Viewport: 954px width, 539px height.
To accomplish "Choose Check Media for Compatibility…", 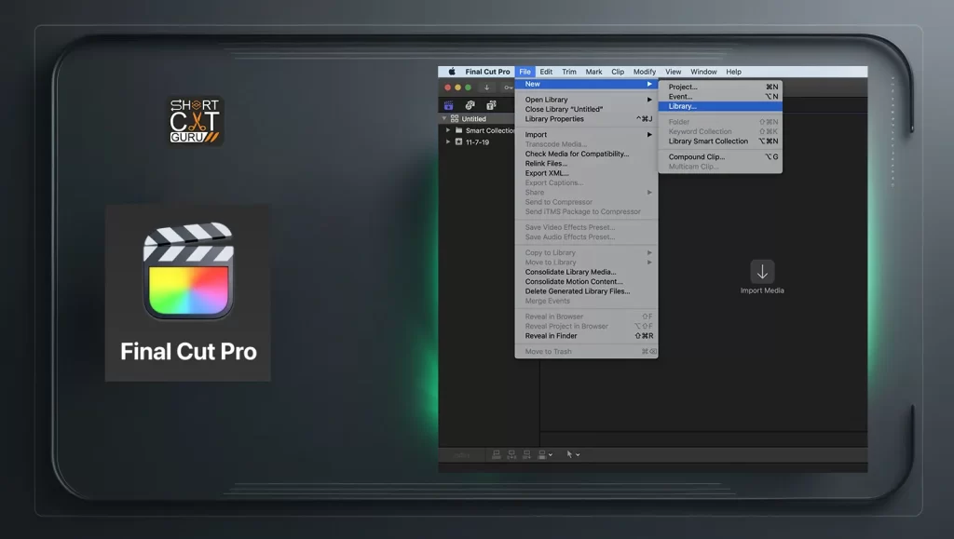I will pyautogui.click(x=587, y=154).
